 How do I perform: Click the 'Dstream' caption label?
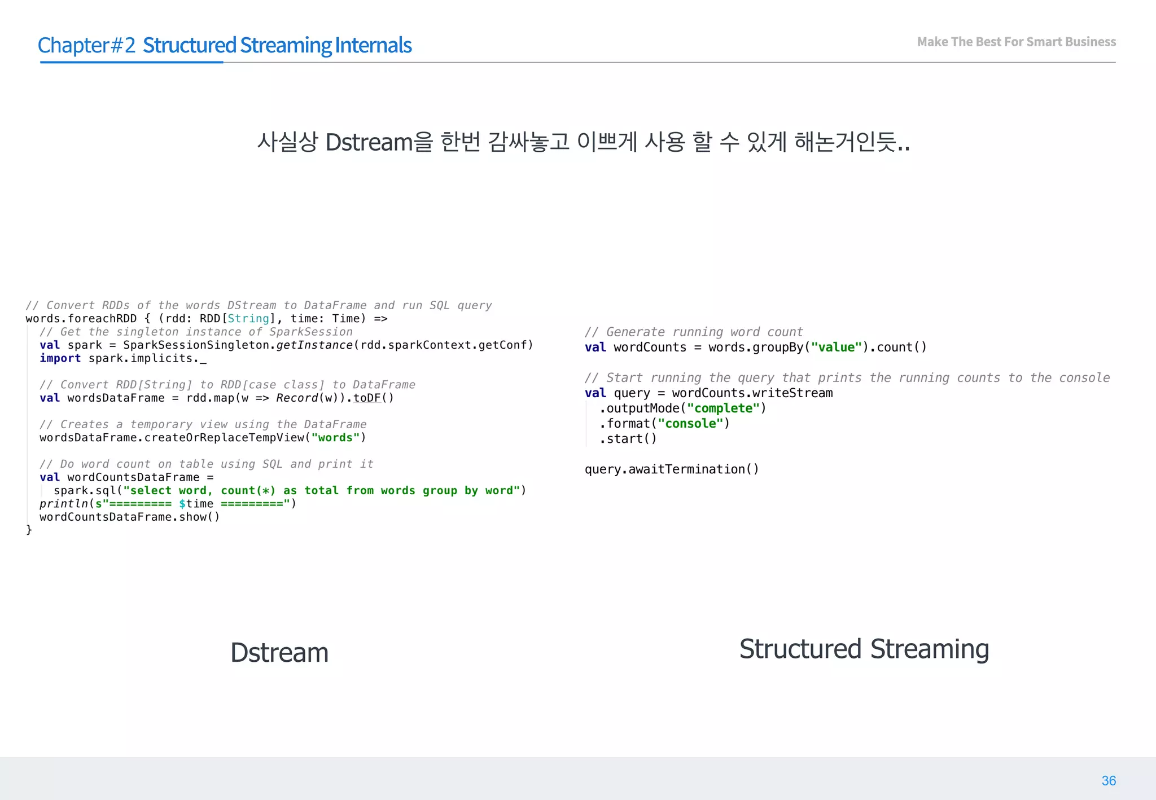click(279, 652)
